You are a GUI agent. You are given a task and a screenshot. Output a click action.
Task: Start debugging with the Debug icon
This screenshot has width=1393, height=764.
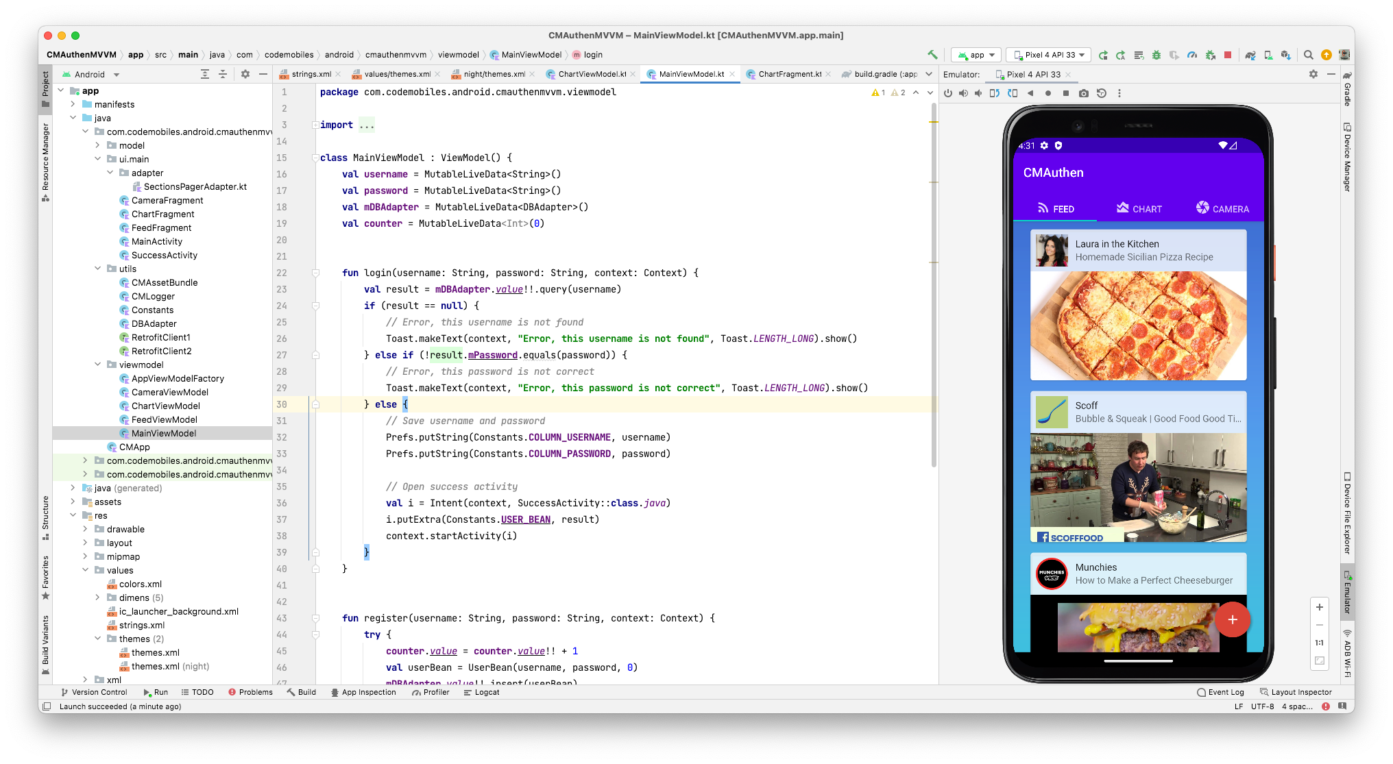(x=1156, y=55)
